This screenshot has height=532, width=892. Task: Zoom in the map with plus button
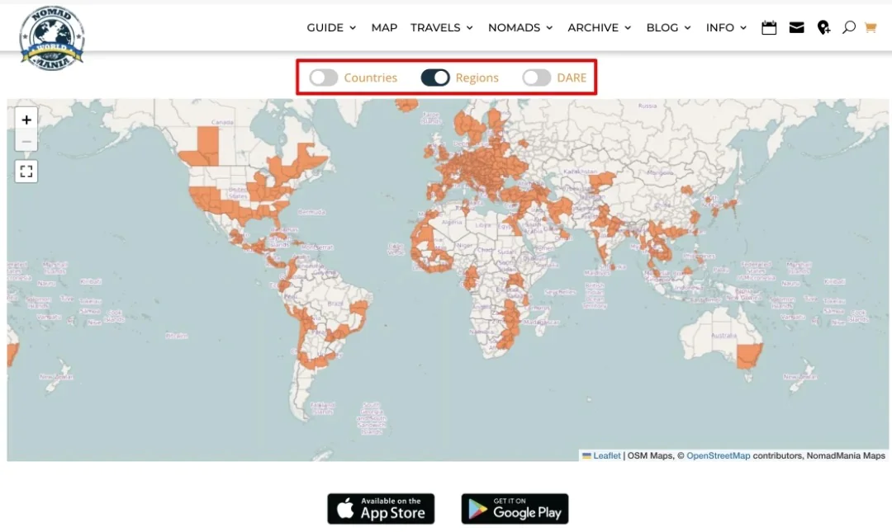(x=26, y=120)
